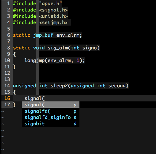Viewport: 156px width, 154px height.
Task: Select the signal( completion entry in popup
Action: click(x=51, y=105)
